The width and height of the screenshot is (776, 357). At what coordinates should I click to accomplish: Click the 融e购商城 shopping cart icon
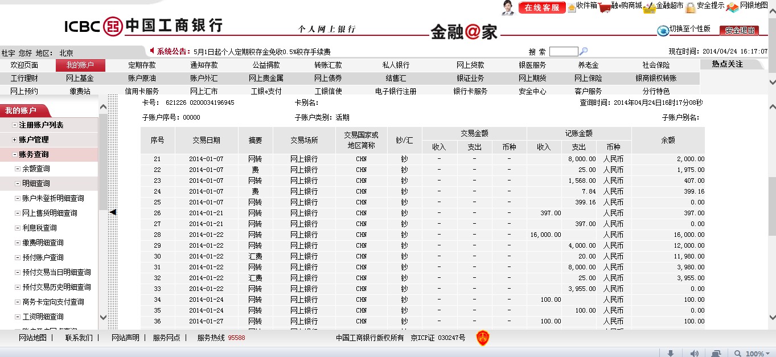pyautogui.click(x=605, y=7)
